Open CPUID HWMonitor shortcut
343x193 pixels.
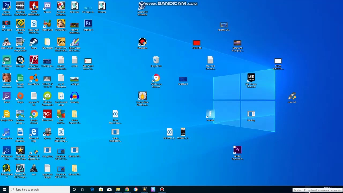click(34, 8)
